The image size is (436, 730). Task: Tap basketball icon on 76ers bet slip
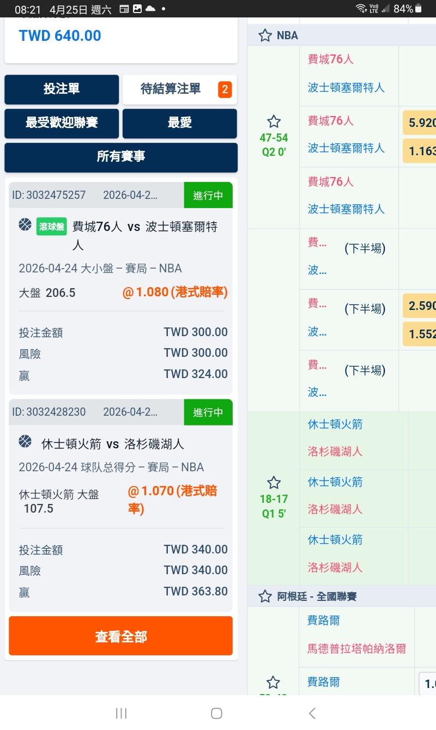click(25, 224)
